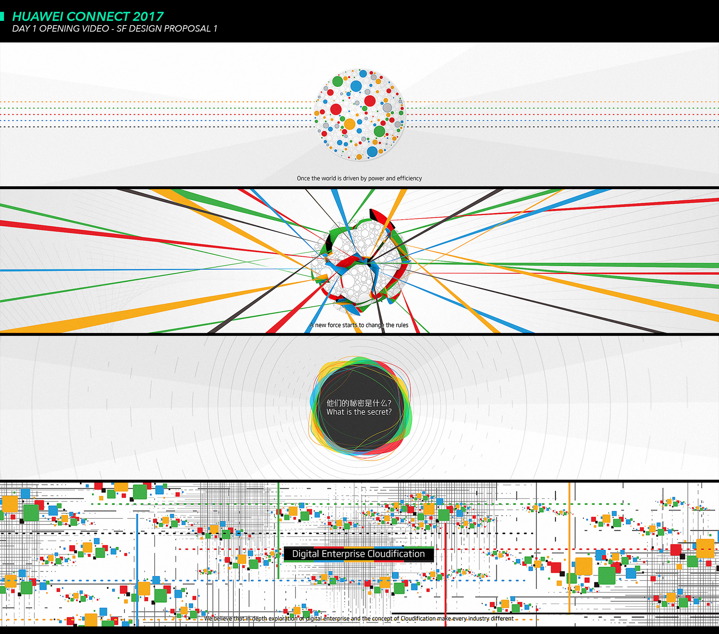
Task: Click the Chinese text above 'What is the secret?'
Action: 359,403
